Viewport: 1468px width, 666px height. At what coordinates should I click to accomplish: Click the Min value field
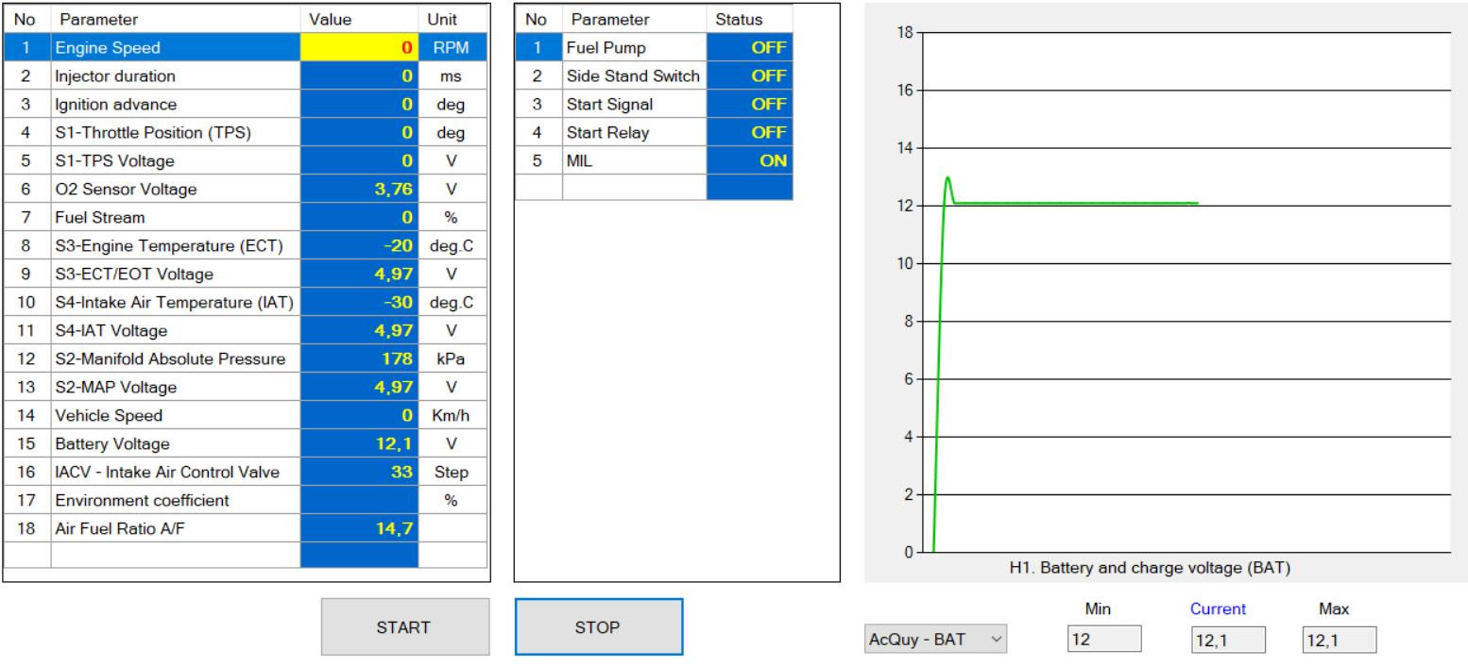[x=1103, y=640]
